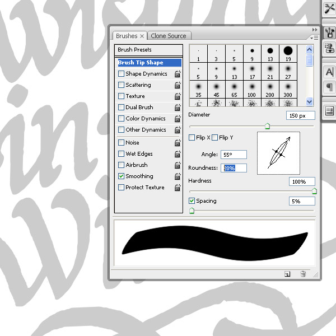This screenshot has width=336, height=336.
Task: Enable the Airbrush checkbox
Action: 121,165
